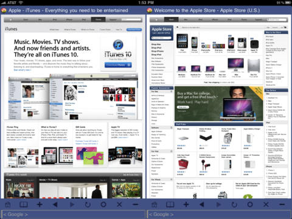292x219 pixels.
Task: Click the search field in the iTunes page navbar
Action: point(131,19)
